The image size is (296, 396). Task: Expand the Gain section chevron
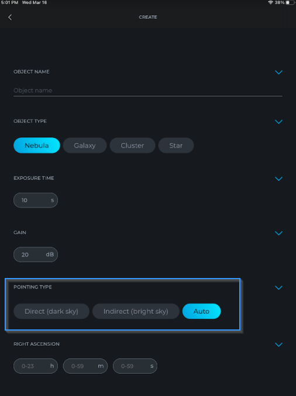point(278,233)
